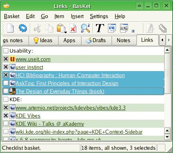The height and width of the screenshot is (153, 173).
Task: Click the Cut scissors icon
Action: click(37, 28)
